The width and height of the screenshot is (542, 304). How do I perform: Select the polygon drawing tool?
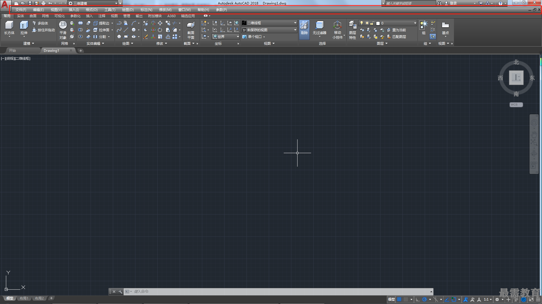(x=119, y=37)
